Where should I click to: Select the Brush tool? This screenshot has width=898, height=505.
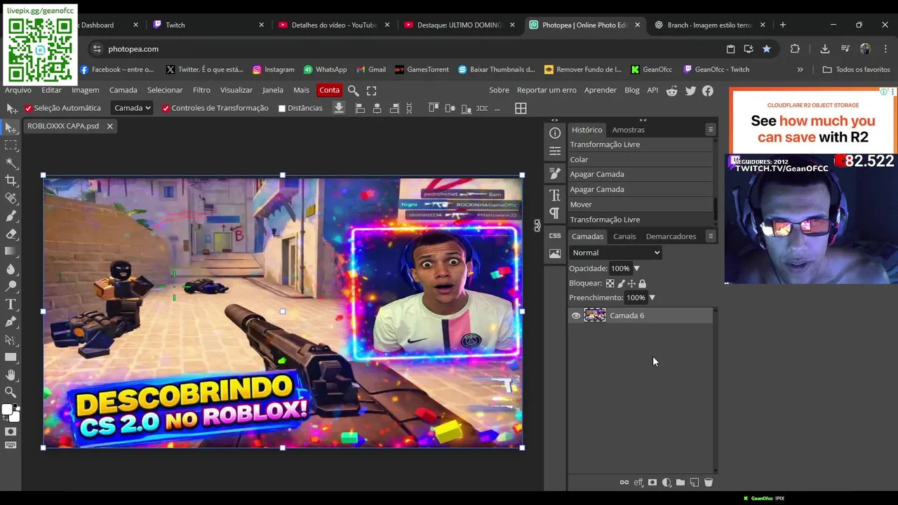pyautogui.click(x=11, y=216)
